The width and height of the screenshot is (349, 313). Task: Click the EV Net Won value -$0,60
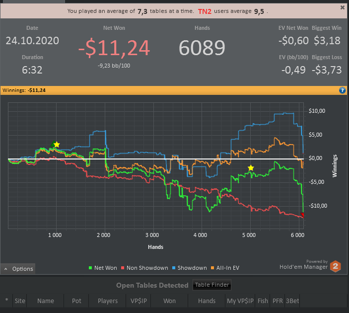(294, 41)
